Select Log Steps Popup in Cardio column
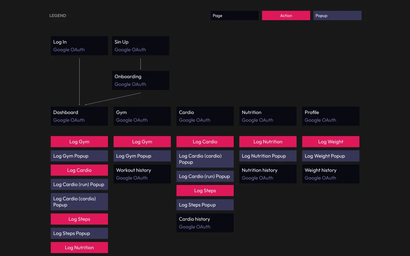 pyautogui.click(x=205, y=205)
